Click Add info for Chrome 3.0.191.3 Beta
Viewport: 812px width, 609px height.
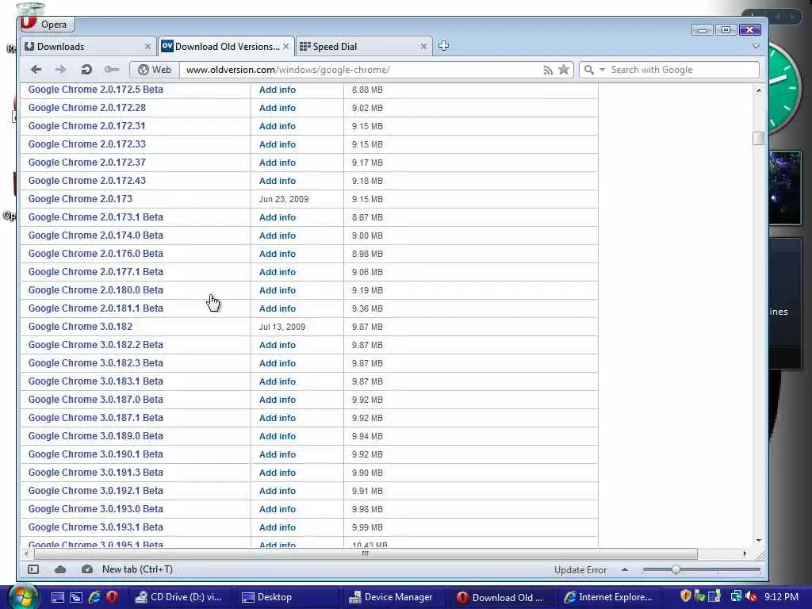click(278, 473)
